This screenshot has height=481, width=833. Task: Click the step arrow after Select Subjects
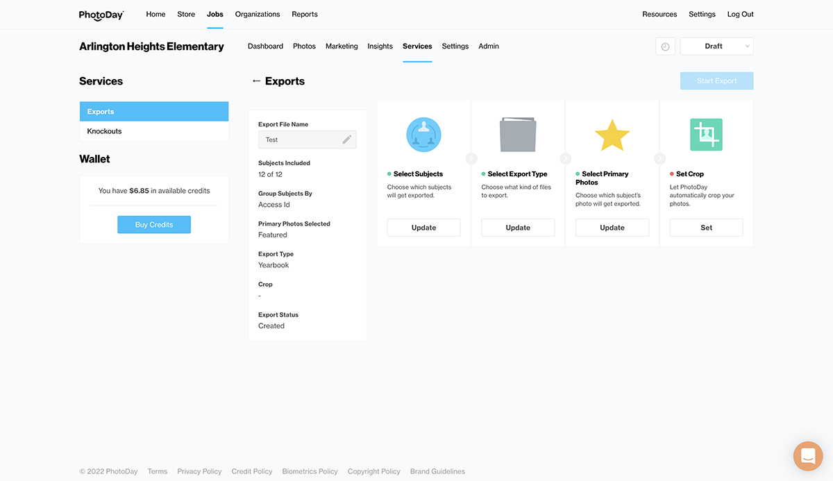pos(471,158)
